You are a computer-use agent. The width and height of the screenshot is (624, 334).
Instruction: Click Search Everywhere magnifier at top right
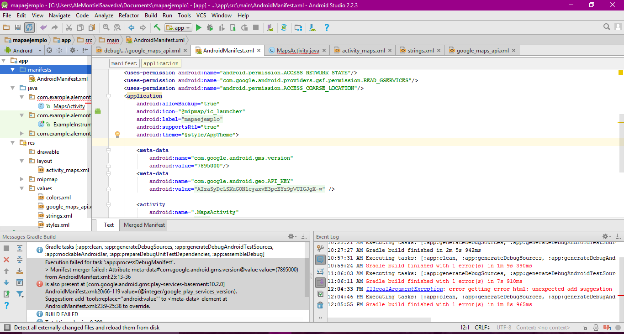[x=607, y=27]
